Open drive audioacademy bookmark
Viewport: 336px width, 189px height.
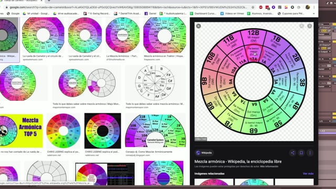(66, 14)
